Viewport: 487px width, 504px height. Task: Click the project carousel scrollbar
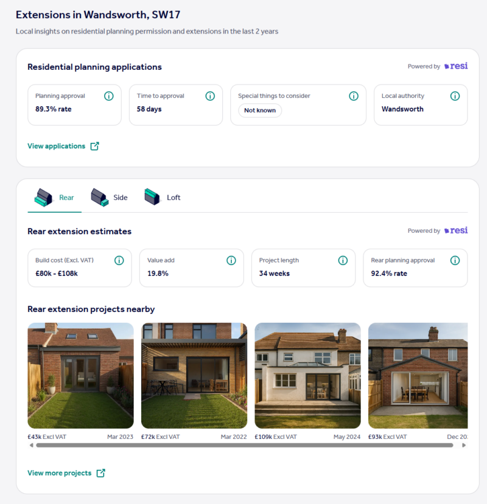click(243, 444)
